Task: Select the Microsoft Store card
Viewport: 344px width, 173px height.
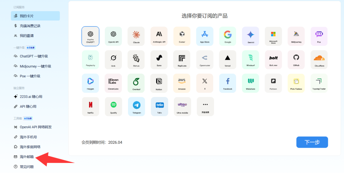Action: [x=273, y=36]
